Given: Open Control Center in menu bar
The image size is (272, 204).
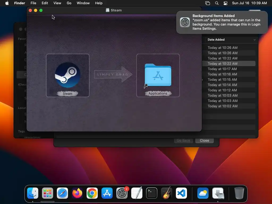Looking at the screenshot, I should click(225, 3).
